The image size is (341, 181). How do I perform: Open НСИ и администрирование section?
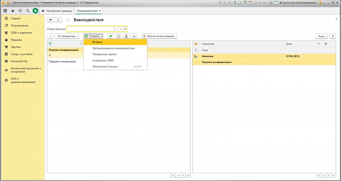22,80
